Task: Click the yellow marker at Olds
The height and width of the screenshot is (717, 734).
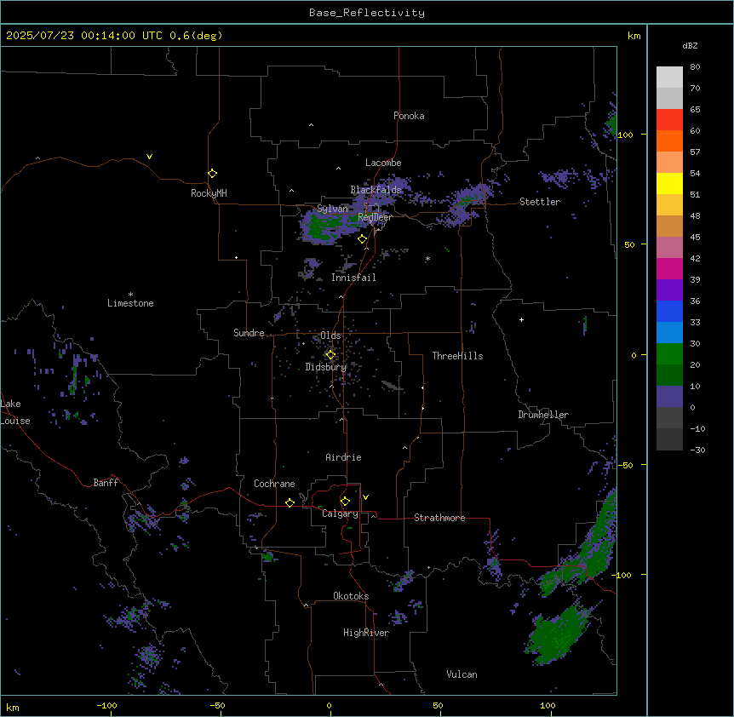Action: pyautogui.click(x=330, y=355)
